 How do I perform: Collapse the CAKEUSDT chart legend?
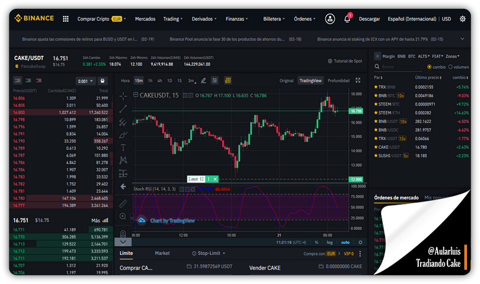tap(136, 95)
